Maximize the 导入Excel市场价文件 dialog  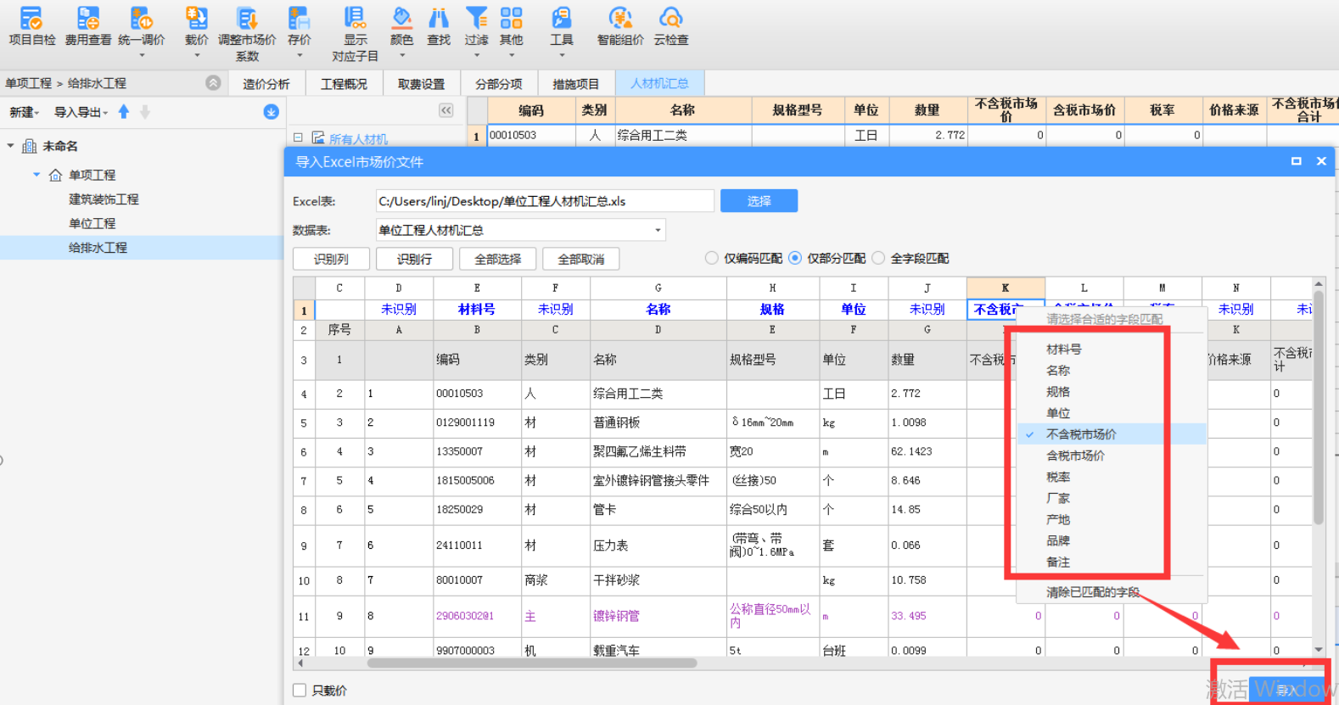tap(1297, 161)
